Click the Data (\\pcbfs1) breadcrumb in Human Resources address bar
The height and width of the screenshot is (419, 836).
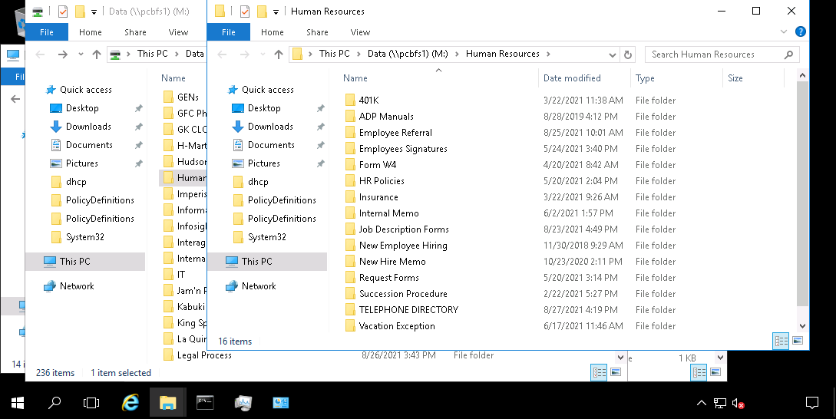[x=407, y=54]
